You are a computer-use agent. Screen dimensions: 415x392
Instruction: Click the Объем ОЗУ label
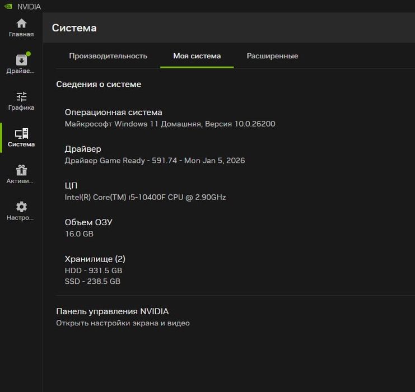tap(88, 222)
